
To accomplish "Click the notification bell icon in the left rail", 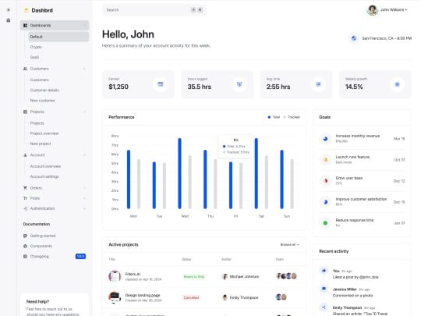I will (x=9, y=20).
